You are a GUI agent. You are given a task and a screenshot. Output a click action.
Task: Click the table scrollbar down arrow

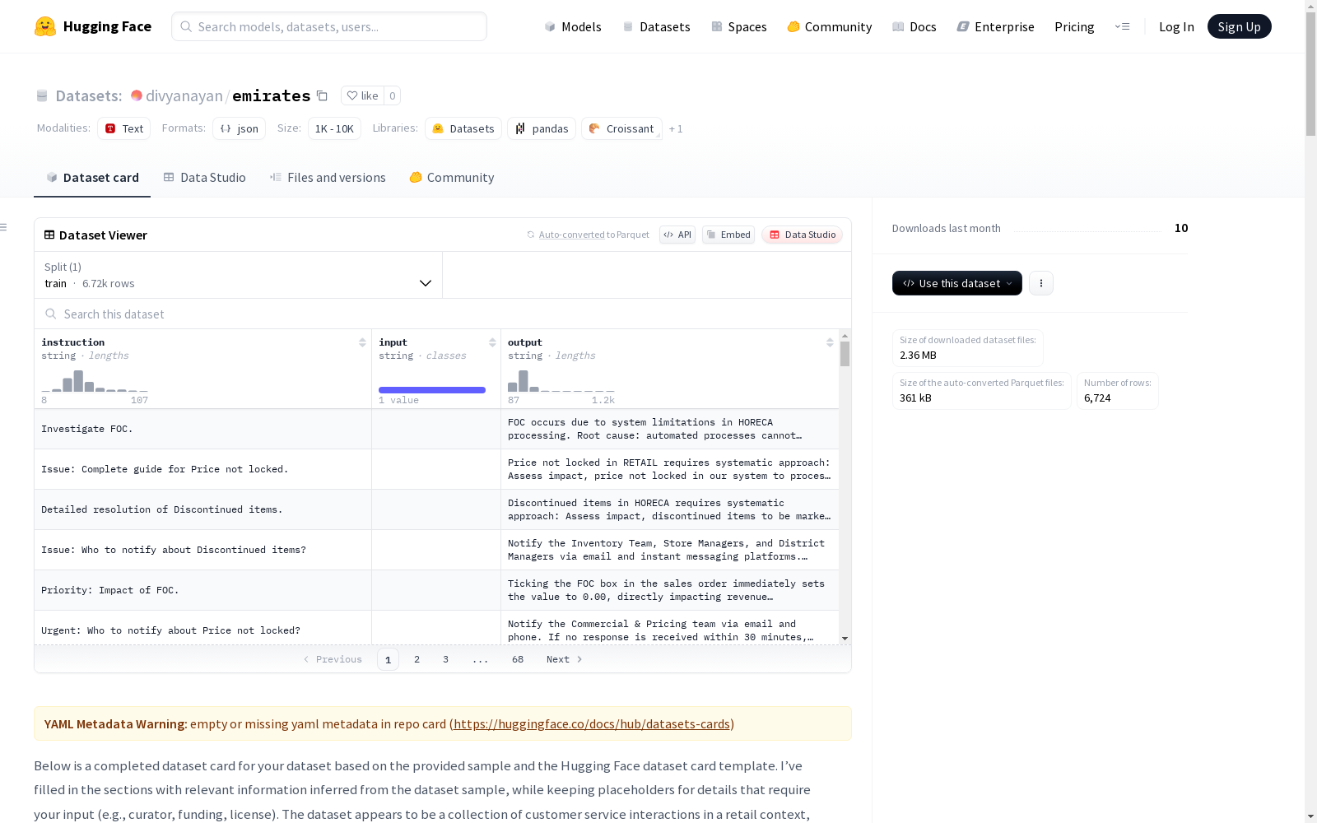pos(845,639)
